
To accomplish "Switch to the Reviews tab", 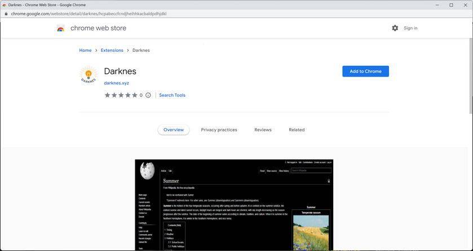I will (263, 129).
